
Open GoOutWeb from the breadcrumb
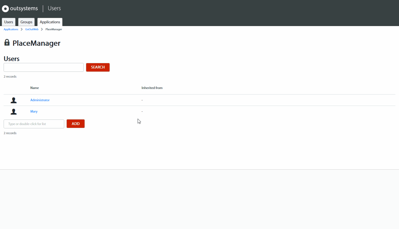[32, 29]
